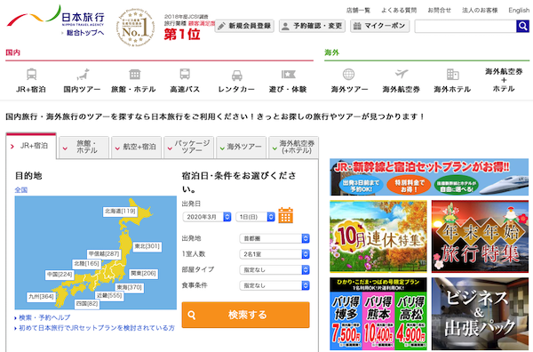Open 店舗一覧 link
The width and height of the screenshot is (533, 352).
coord(358,11)
